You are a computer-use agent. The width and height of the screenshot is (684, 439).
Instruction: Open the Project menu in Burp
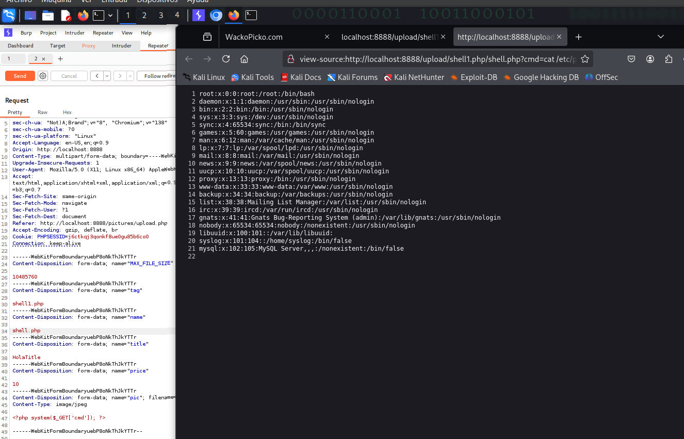point(48,33)
